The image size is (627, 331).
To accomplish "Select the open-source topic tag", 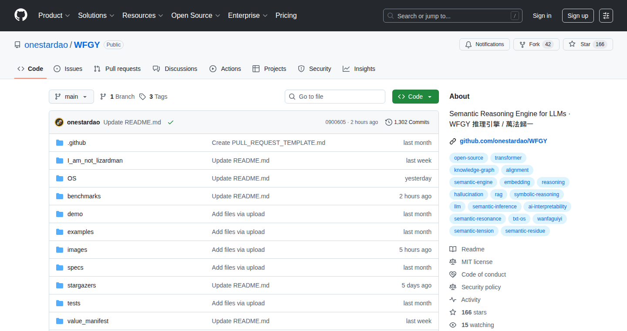I will (x=469, y=158).
